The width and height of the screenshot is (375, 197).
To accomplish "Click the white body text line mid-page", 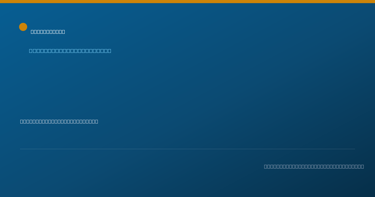I will click(x=59, y=121).
